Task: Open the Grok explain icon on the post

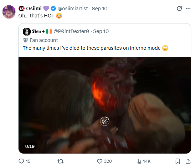Action: (x=179, y=9)
